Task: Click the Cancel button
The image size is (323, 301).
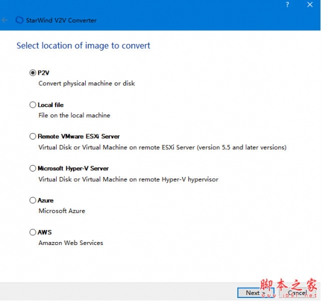Action: coord(298,293)
